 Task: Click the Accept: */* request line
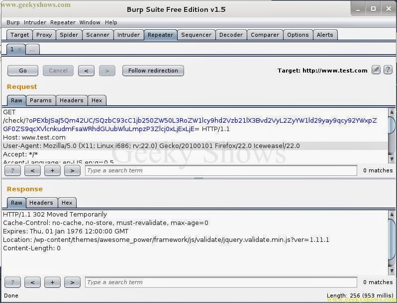(20, 154)
